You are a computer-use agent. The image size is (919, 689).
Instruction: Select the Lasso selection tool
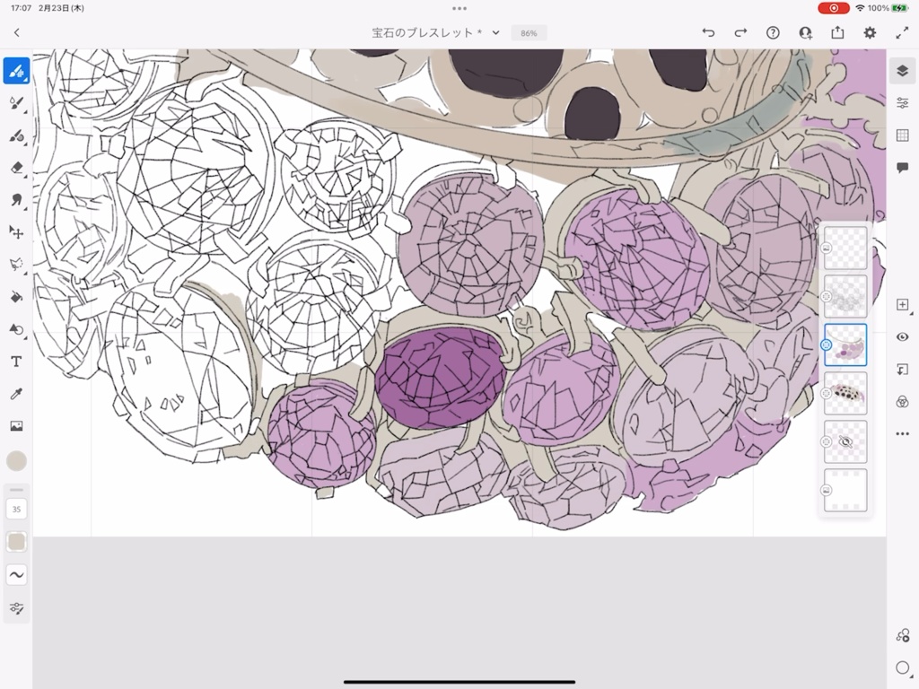[x=16, y=265]
